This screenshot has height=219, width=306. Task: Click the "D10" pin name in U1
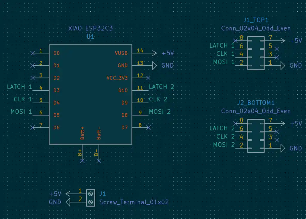(x=123, y=90)
